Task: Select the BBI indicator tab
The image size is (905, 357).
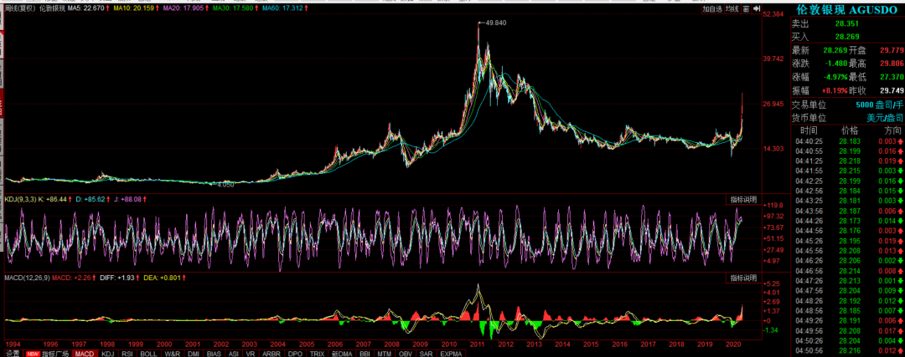Action: click(365, 353)
